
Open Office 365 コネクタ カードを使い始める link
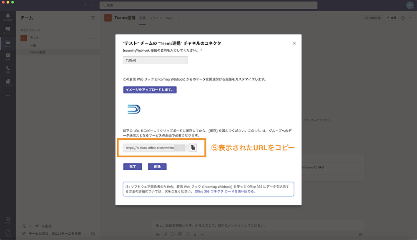pos(225,191)
